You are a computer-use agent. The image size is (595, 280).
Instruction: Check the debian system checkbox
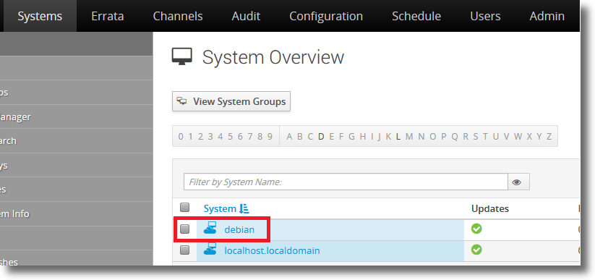[184, 229]
